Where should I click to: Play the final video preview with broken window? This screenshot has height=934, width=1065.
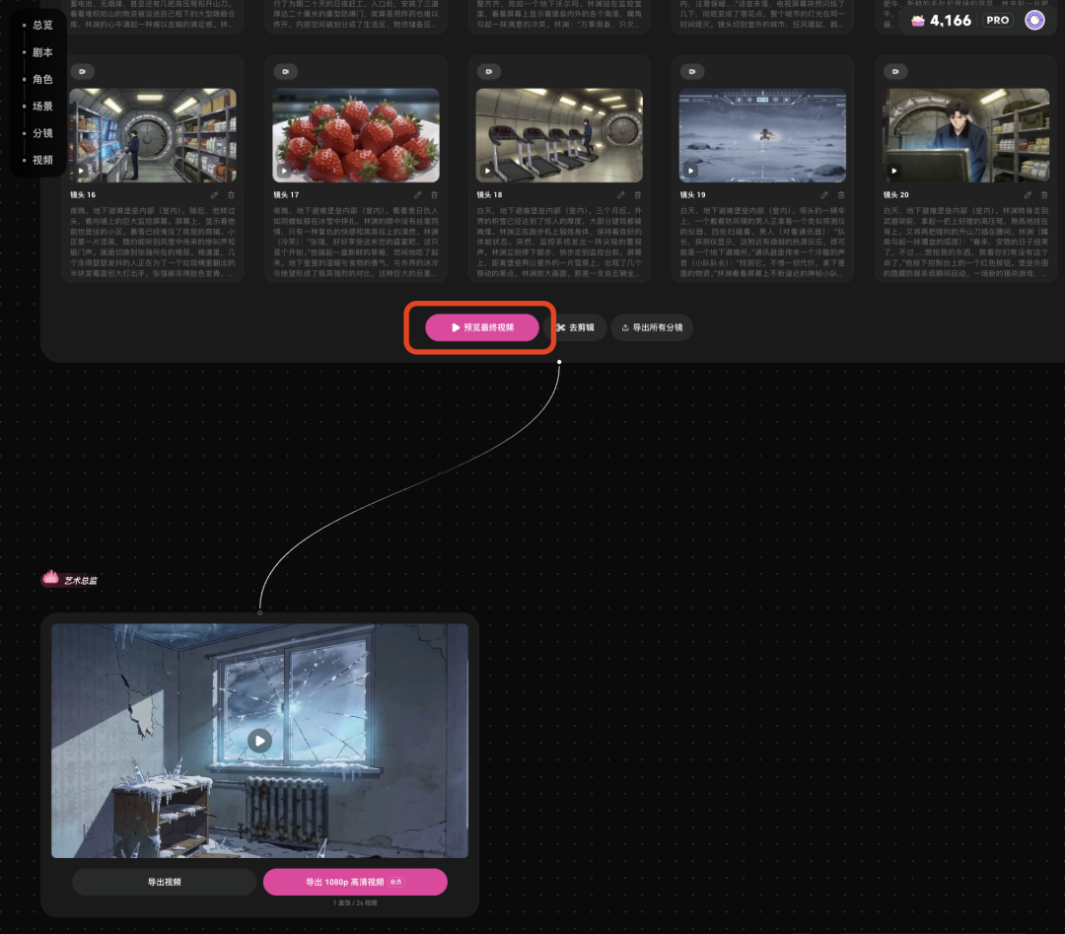click(x=259, y=740)
